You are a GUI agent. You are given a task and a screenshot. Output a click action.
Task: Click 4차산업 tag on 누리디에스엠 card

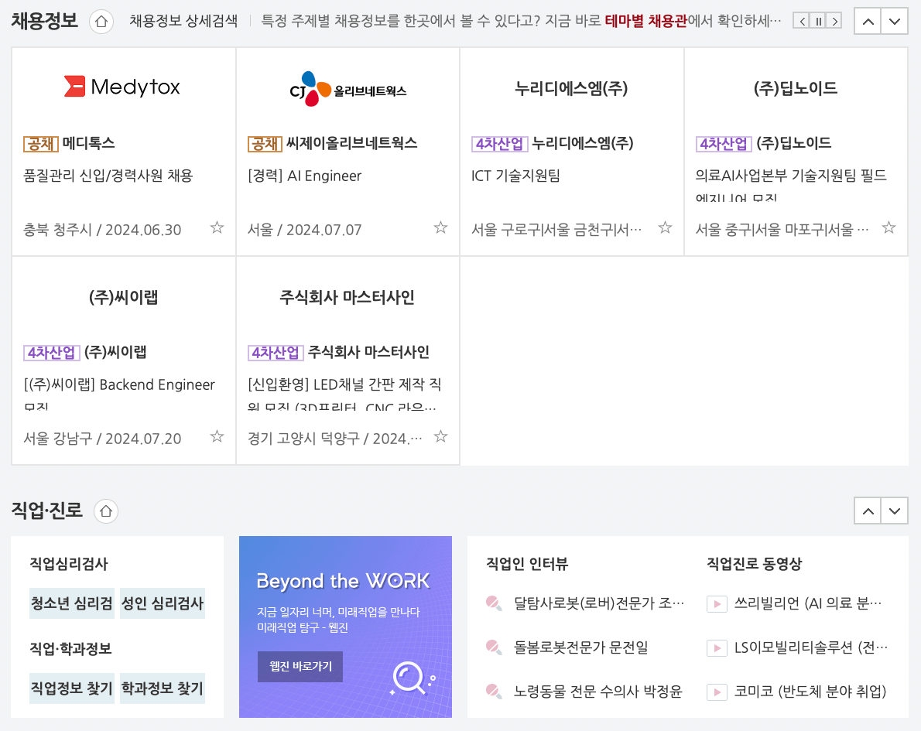coord(500,144)
